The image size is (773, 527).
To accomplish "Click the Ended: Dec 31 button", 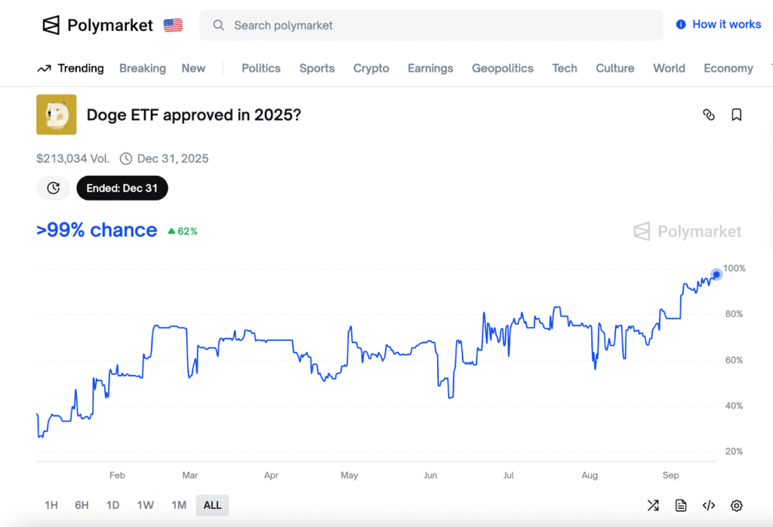I will 122,188.
